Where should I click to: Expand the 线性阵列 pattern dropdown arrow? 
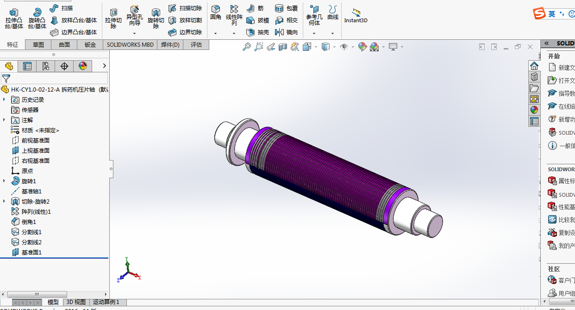coord(234,33)
